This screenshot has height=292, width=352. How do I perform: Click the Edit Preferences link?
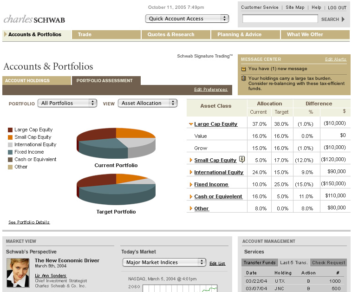[x=211, y=90]
